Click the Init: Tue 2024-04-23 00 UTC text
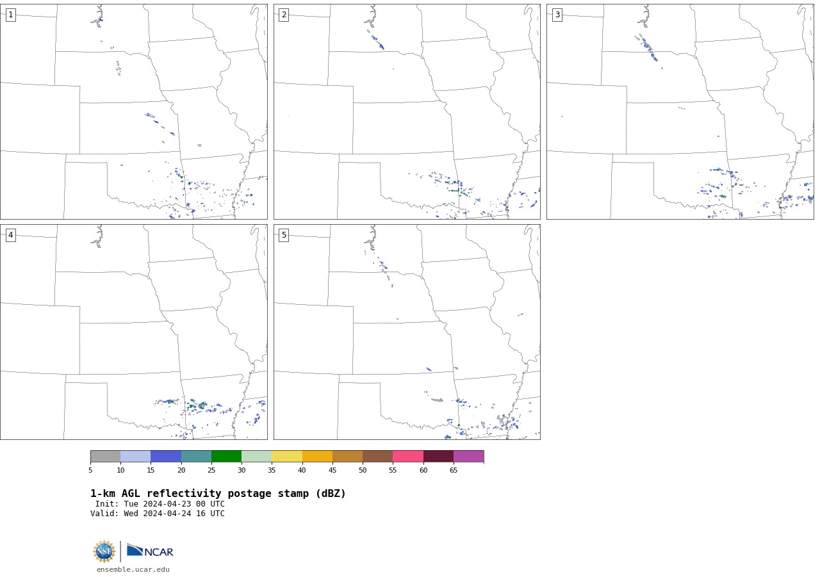The height and width of the screenshot is (577, 820). pyautogui.click(x=160, y=504)
